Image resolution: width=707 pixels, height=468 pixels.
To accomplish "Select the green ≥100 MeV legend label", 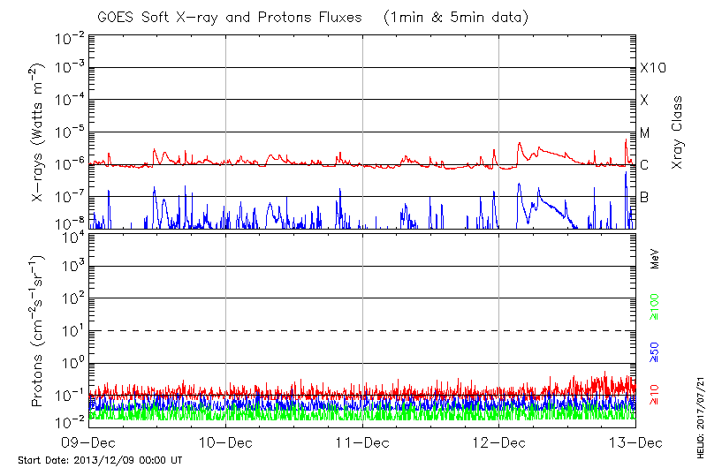I will tap(656, 306).
